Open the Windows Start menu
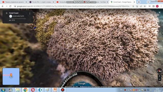163x92 pixels. click(x=3, y=90)
